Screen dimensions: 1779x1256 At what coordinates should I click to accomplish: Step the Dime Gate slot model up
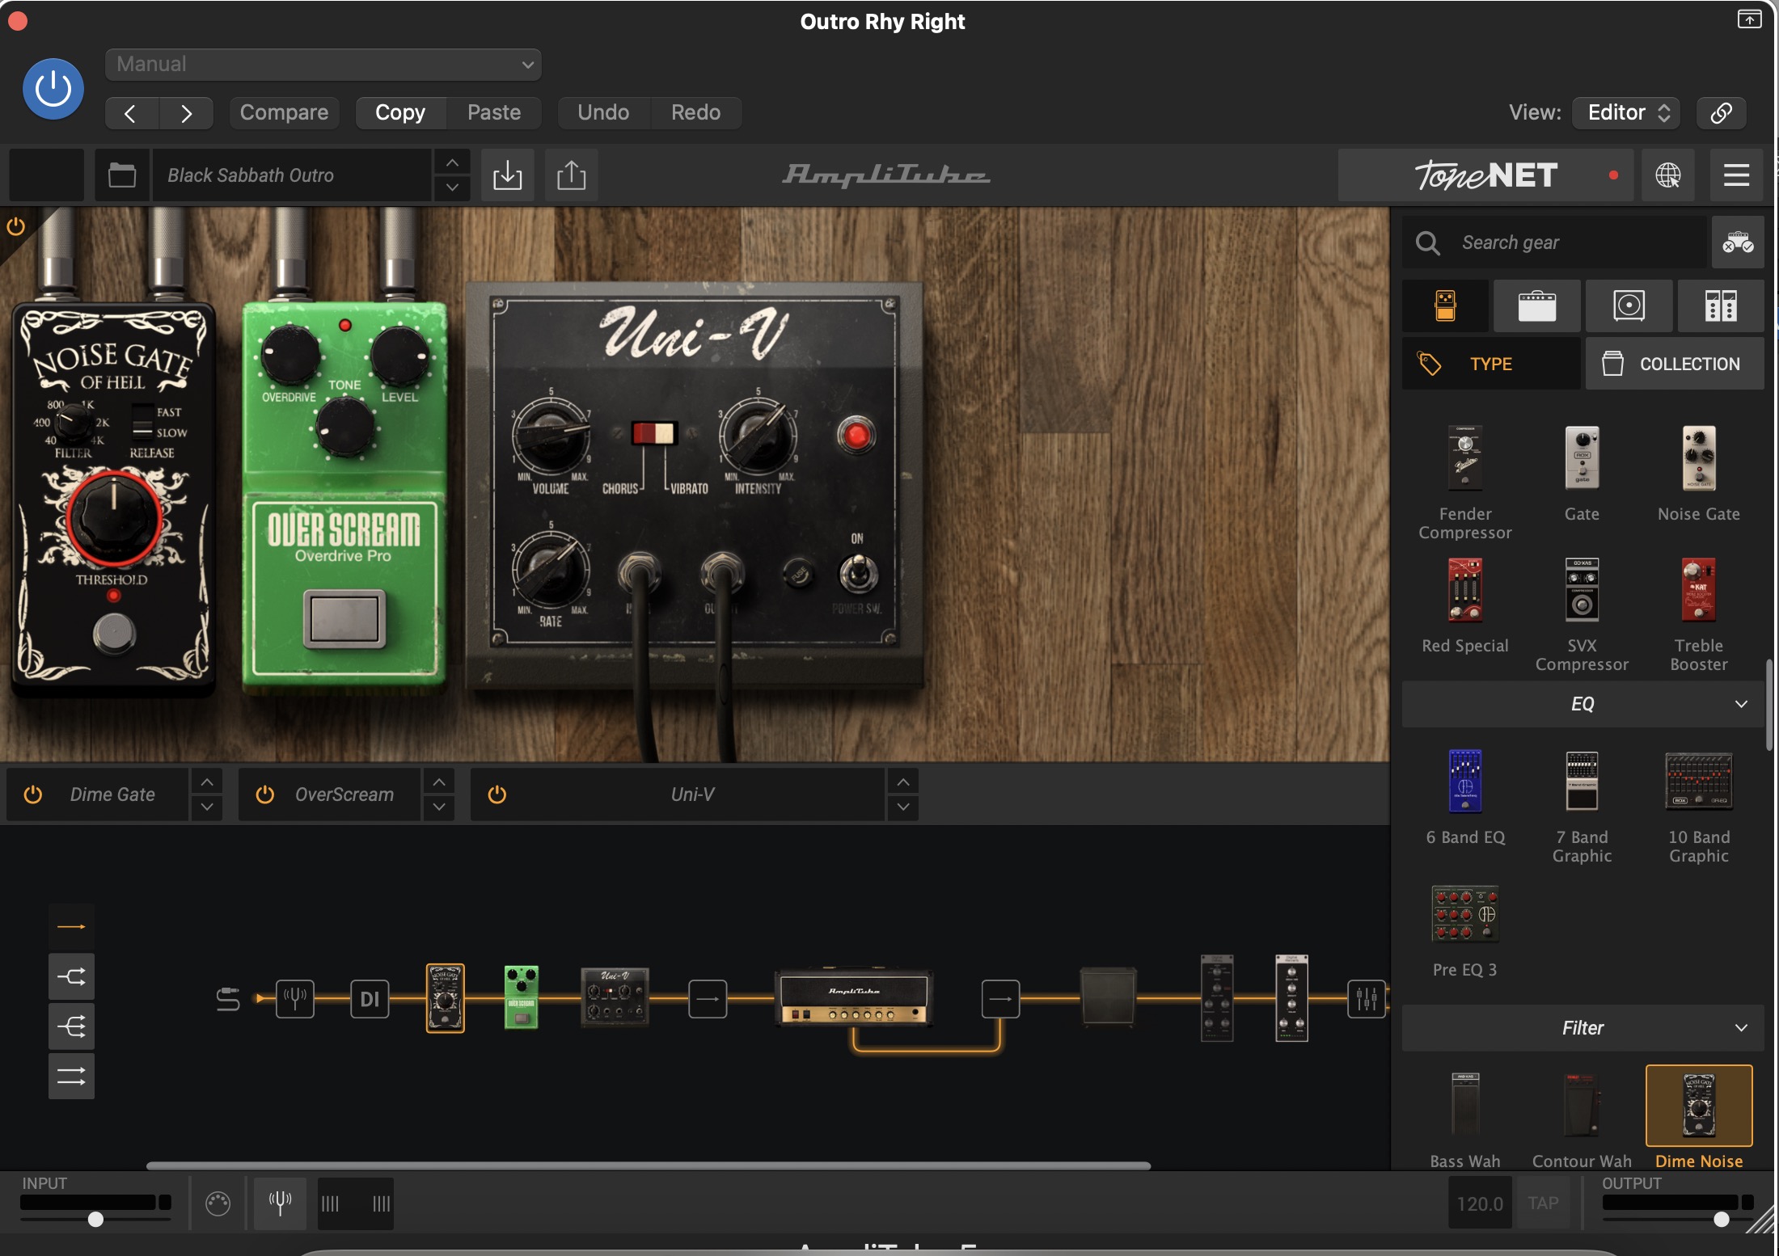(x=207, y=782)
